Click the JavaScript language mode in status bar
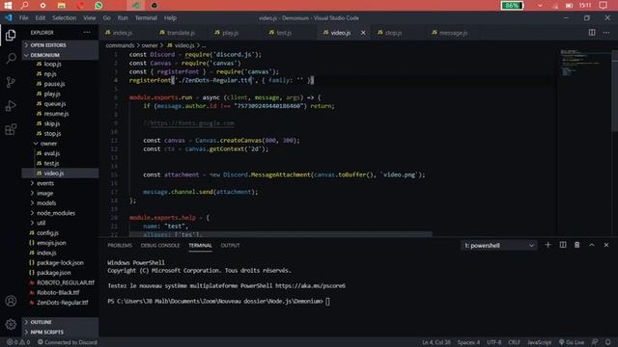This screenshot has width=618, height=347. pyautogui.click(x=539, y=342)
